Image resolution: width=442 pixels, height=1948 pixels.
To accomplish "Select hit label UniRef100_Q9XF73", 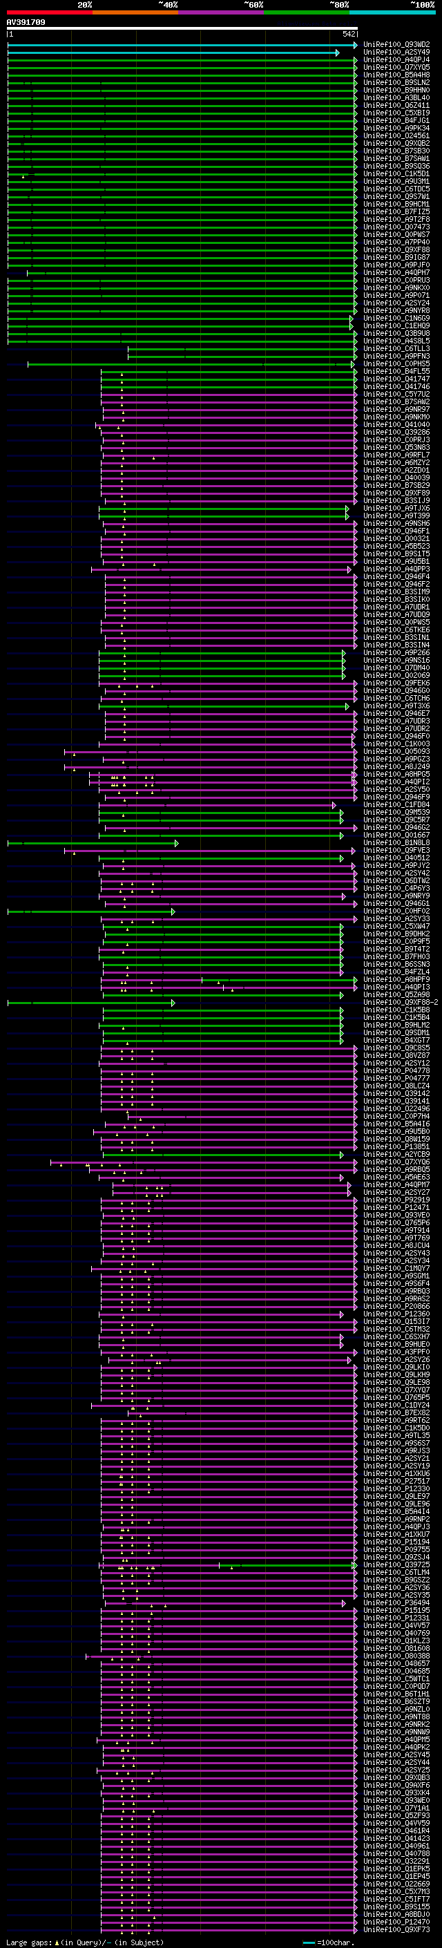I will (x=396, y=1931).
